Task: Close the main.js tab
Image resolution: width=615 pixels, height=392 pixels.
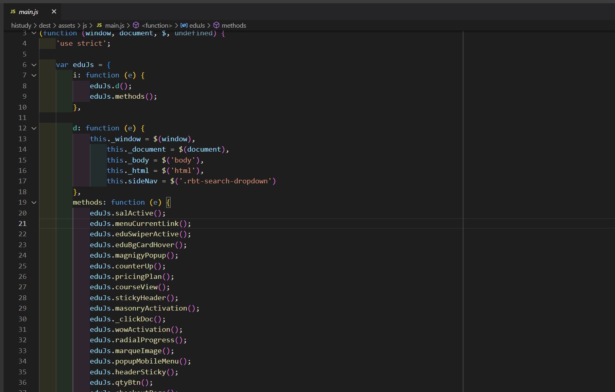Action: coord(54,11)
